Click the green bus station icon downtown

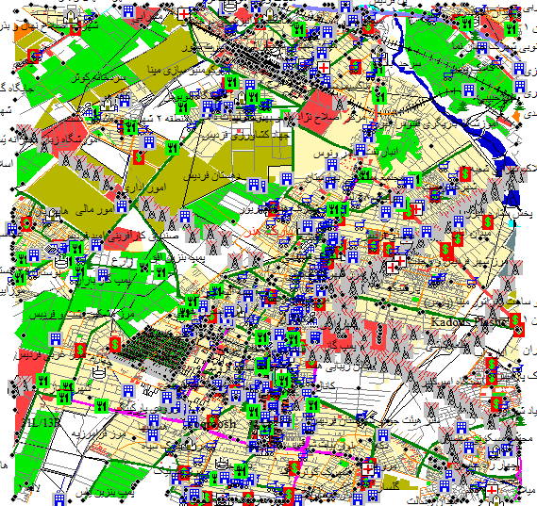(x=262, y=365)
